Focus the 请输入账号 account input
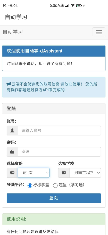Viewport: 108px width, 235px height. (x=59, y=131)
